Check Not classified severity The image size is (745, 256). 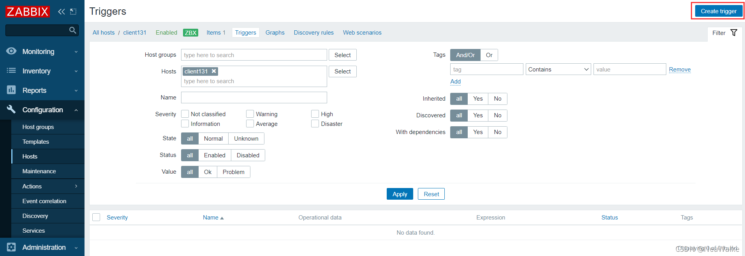pyautogui.click(x=185, y=114)
